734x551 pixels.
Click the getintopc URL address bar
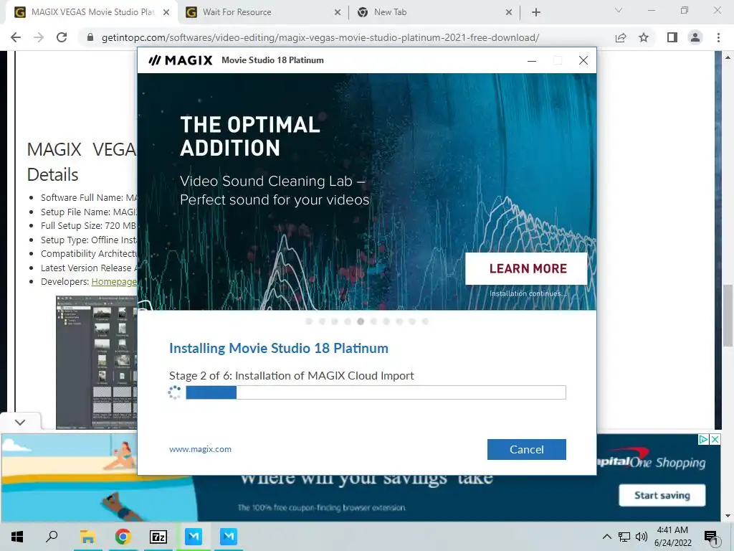(320, 37)
